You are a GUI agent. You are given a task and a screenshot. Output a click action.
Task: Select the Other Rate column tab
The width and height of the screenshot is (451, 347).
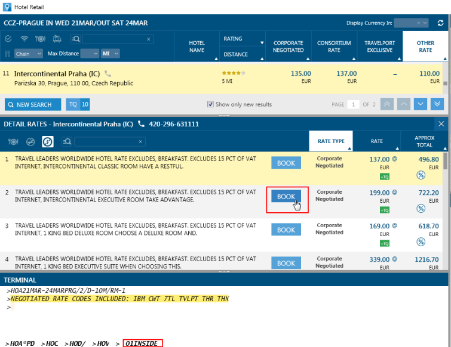coord(425,47)
